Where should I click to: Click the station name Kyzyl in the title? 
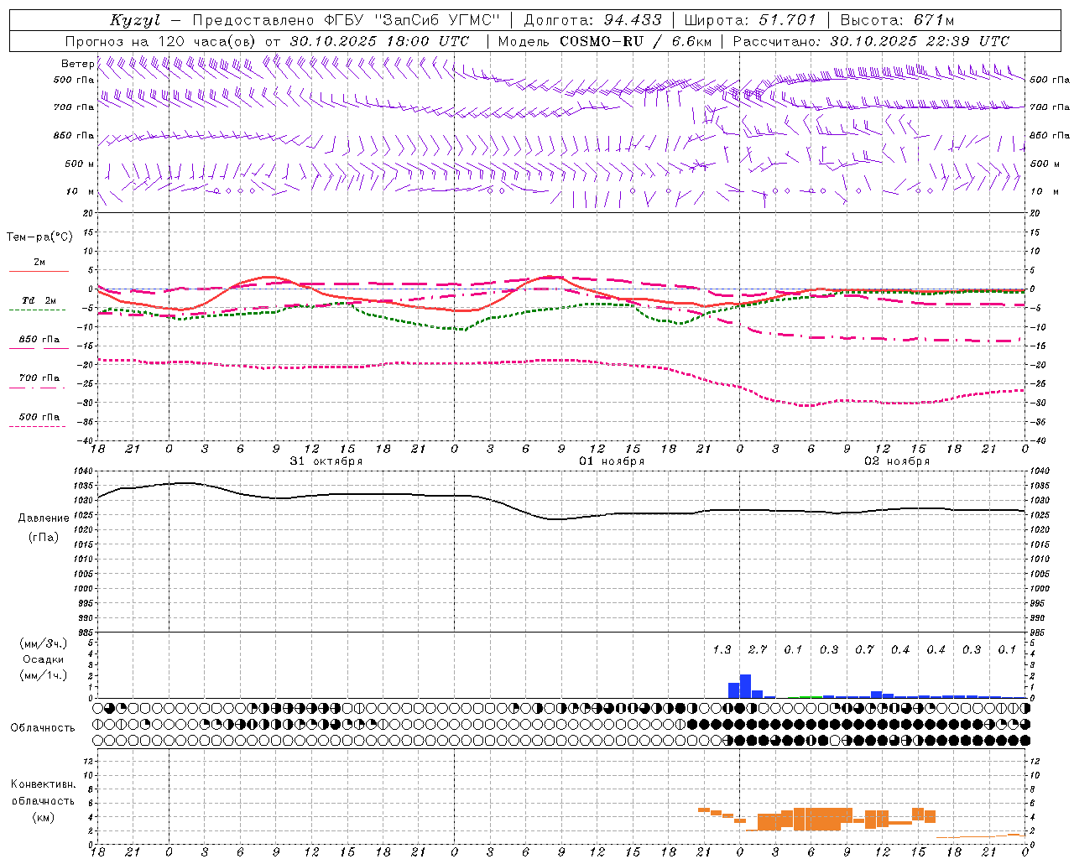[x=135, y=20]
